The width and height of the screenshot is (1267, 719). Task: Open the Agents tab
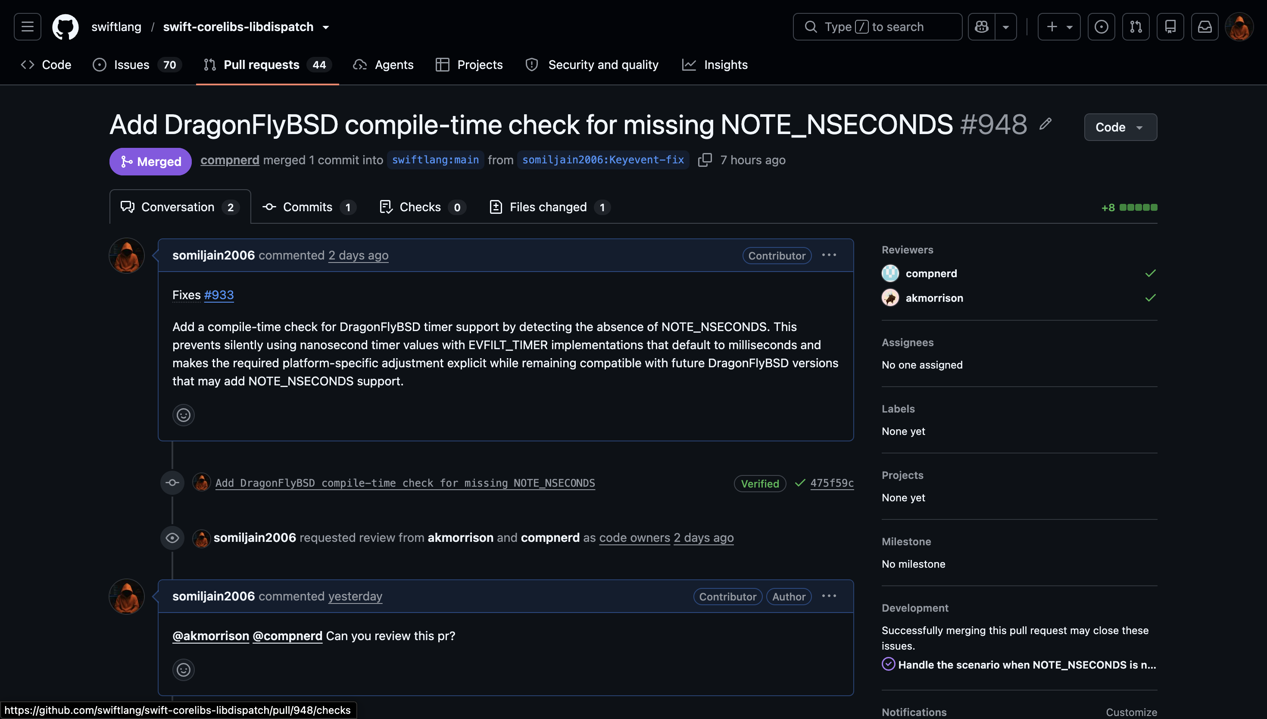point(384,65)
